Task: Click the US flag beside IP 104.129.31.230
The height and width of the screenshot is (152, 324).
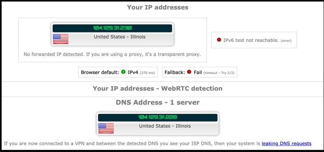Action: (60, 39)
